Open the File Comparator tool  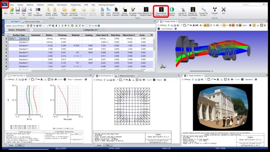(38, 11)
